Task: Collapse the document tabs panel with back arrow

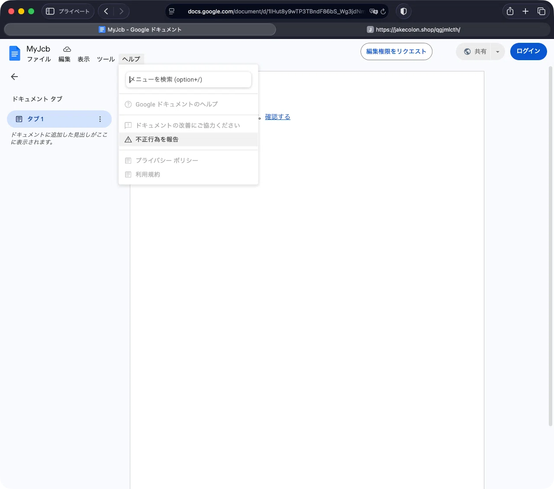Action: pyautogui.click(x=14, y=77)
